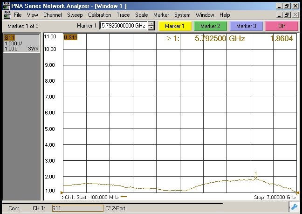Restore the inner Window 1 document
Screen dimensions: 302x214
click(287, 15)
